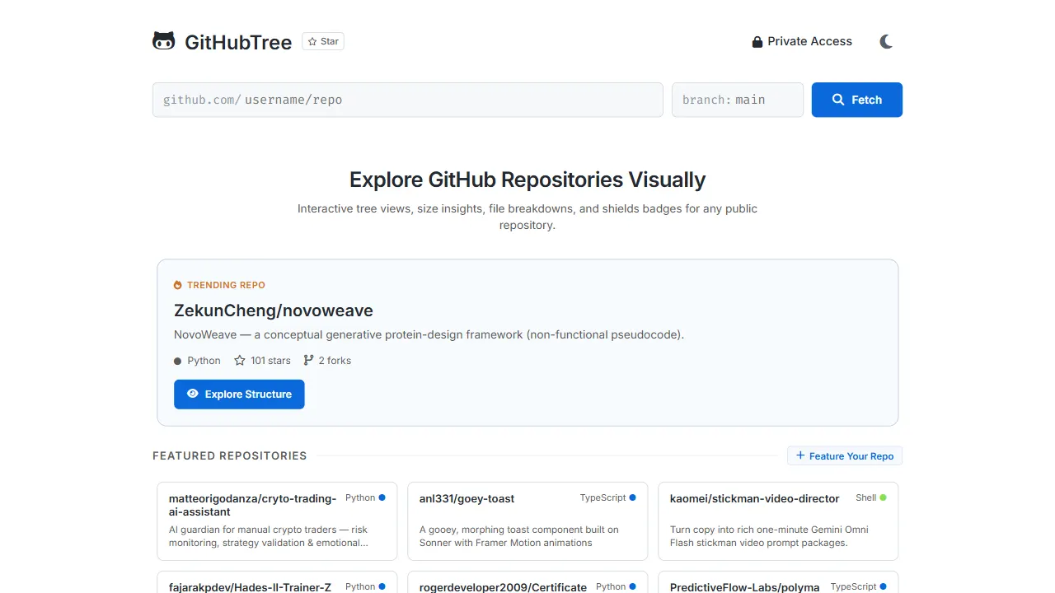Click the NovoWeave description text
This screenshot has width=1055, height=593.
click(x=429, y=334)
